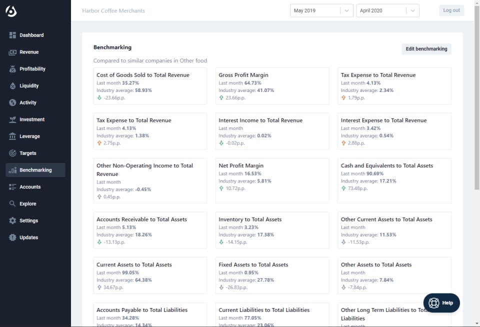Navigate to the Activity section
Screen dimensions: 480x327
click(28, 102)
